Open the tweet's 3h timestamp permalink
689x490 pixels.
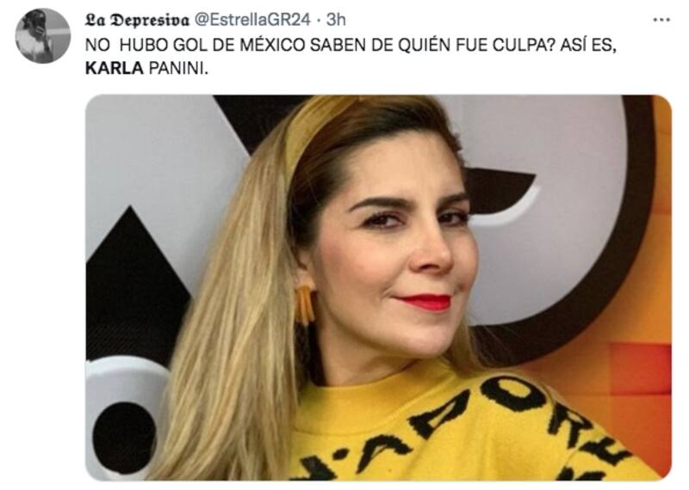[336, 20]
